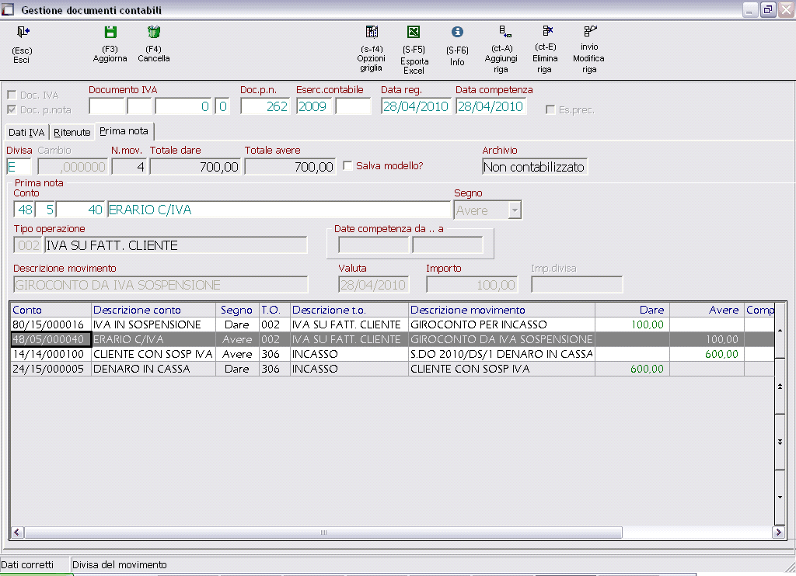Click the application window icon in title bar
The image size is (796, 576).
(x=8, y=9)
